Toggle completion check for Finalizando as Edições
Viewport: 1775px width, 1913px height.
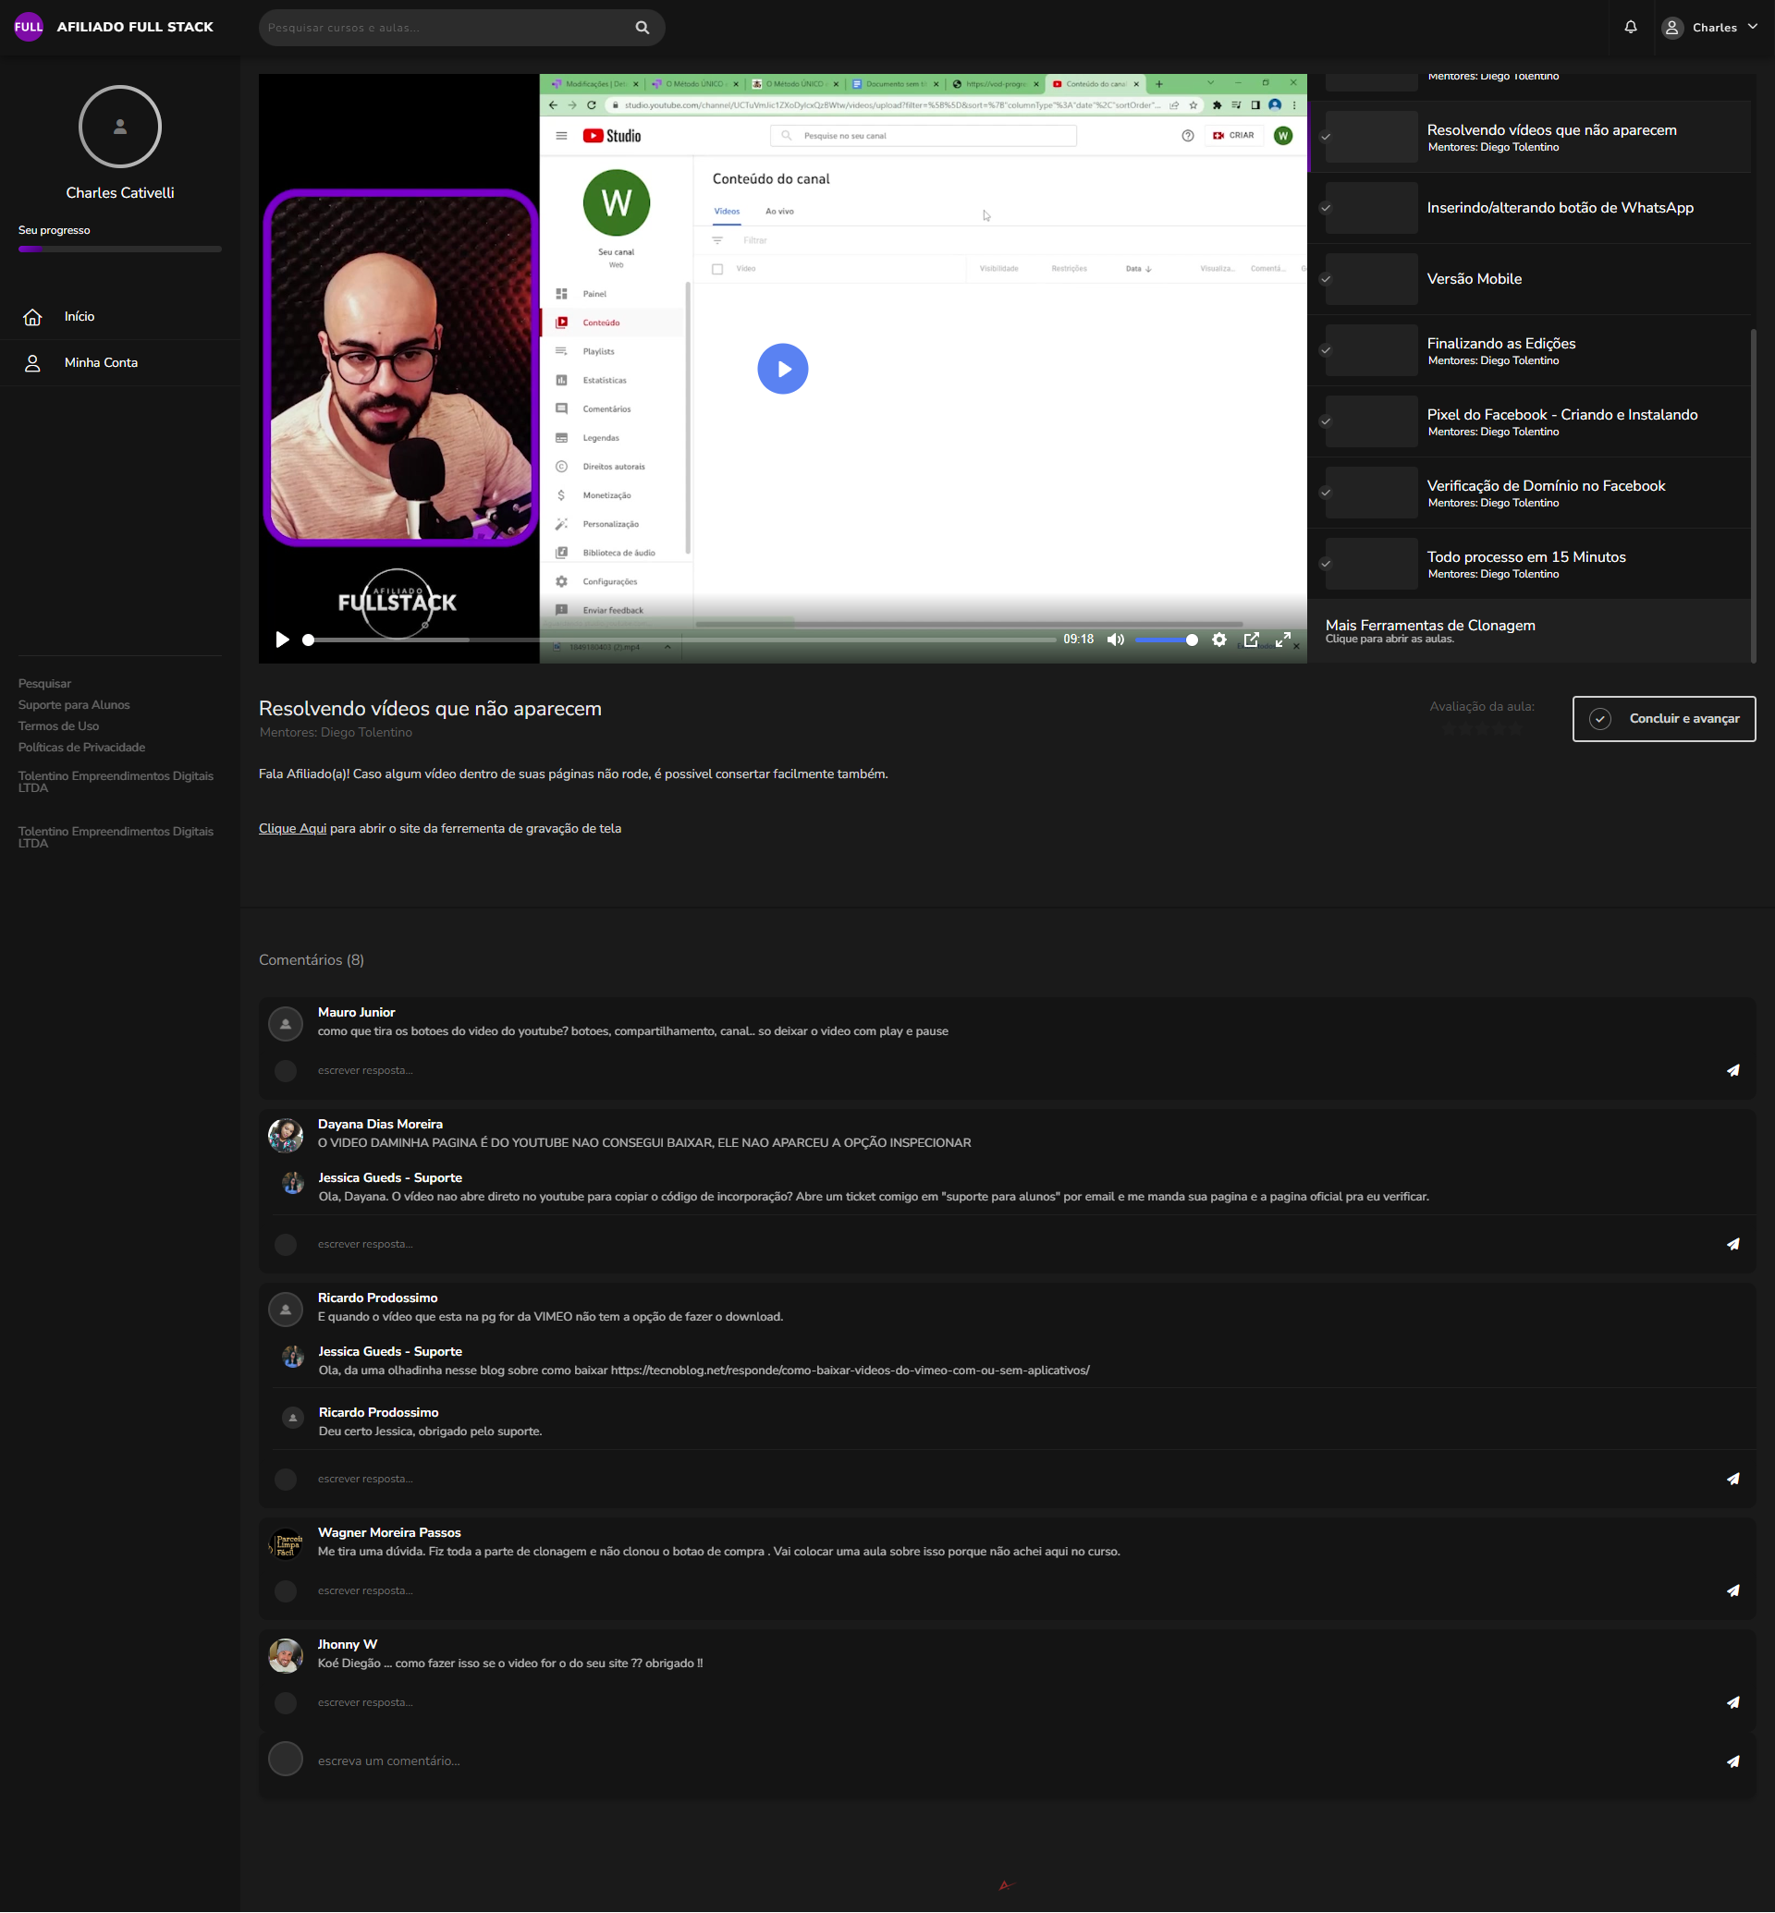[1326, 350]
